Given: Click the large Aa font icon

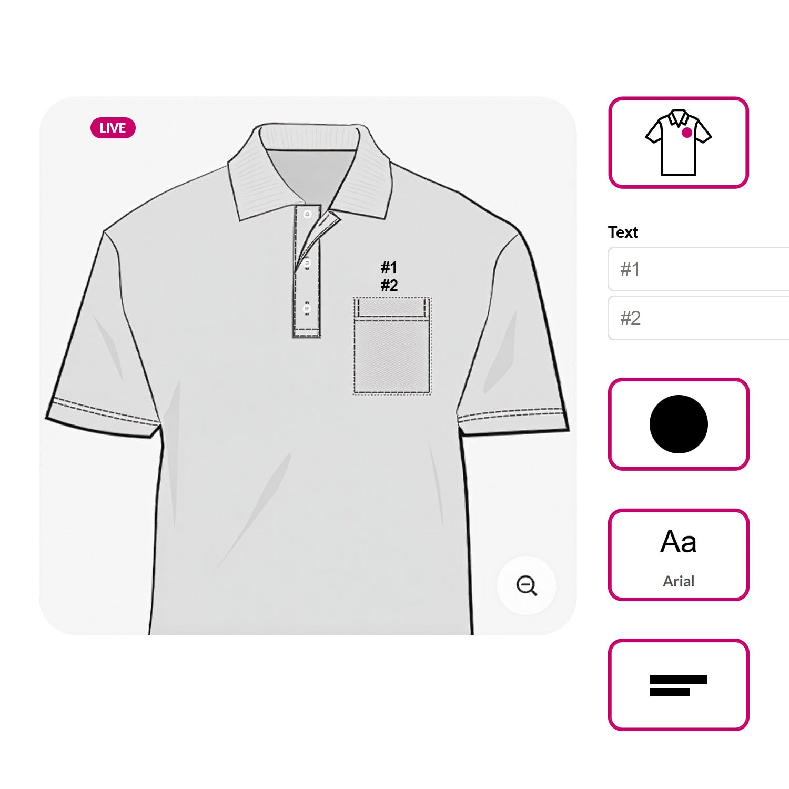Looking at the screenshot, I should (x=679, y=542).
